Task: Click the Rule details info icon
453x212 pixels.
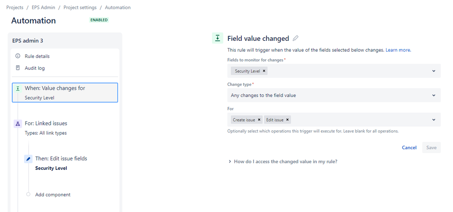Action: 18,56
